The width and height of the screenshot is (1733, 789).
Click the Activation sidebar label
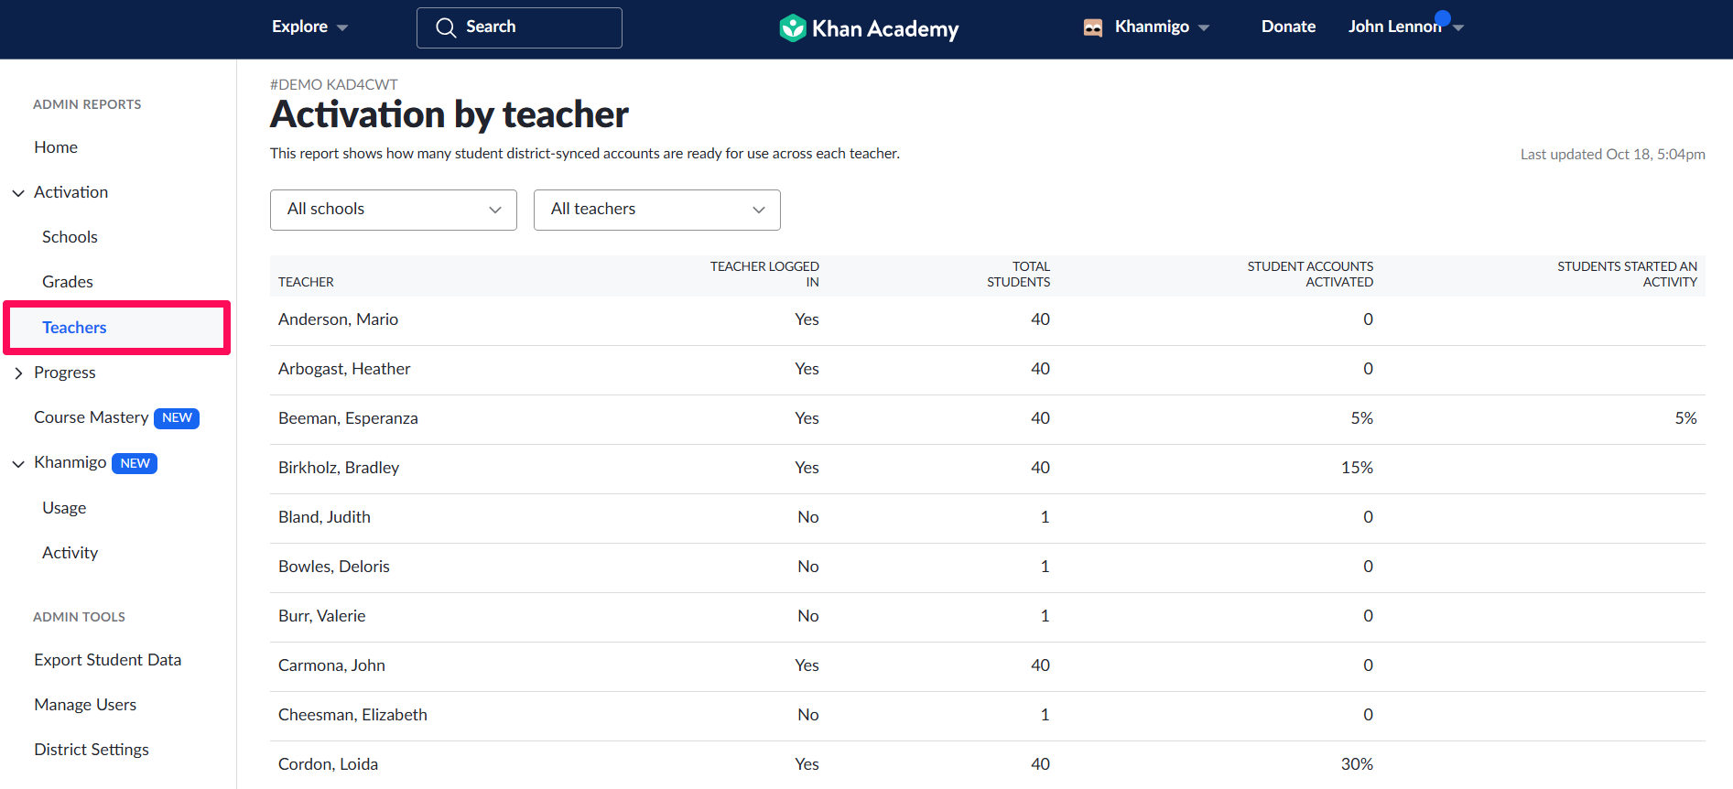(71, 192)
